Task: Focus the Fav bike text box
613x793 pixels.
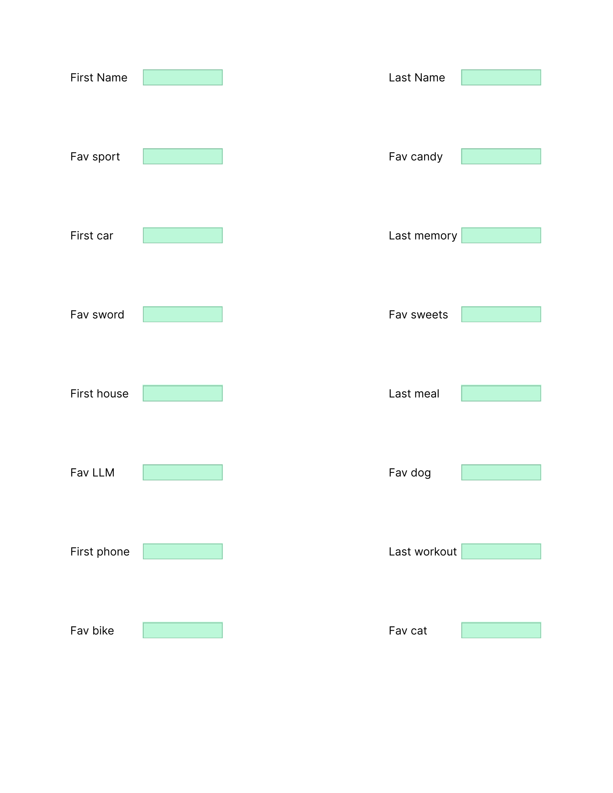Action: pos(183,630)
